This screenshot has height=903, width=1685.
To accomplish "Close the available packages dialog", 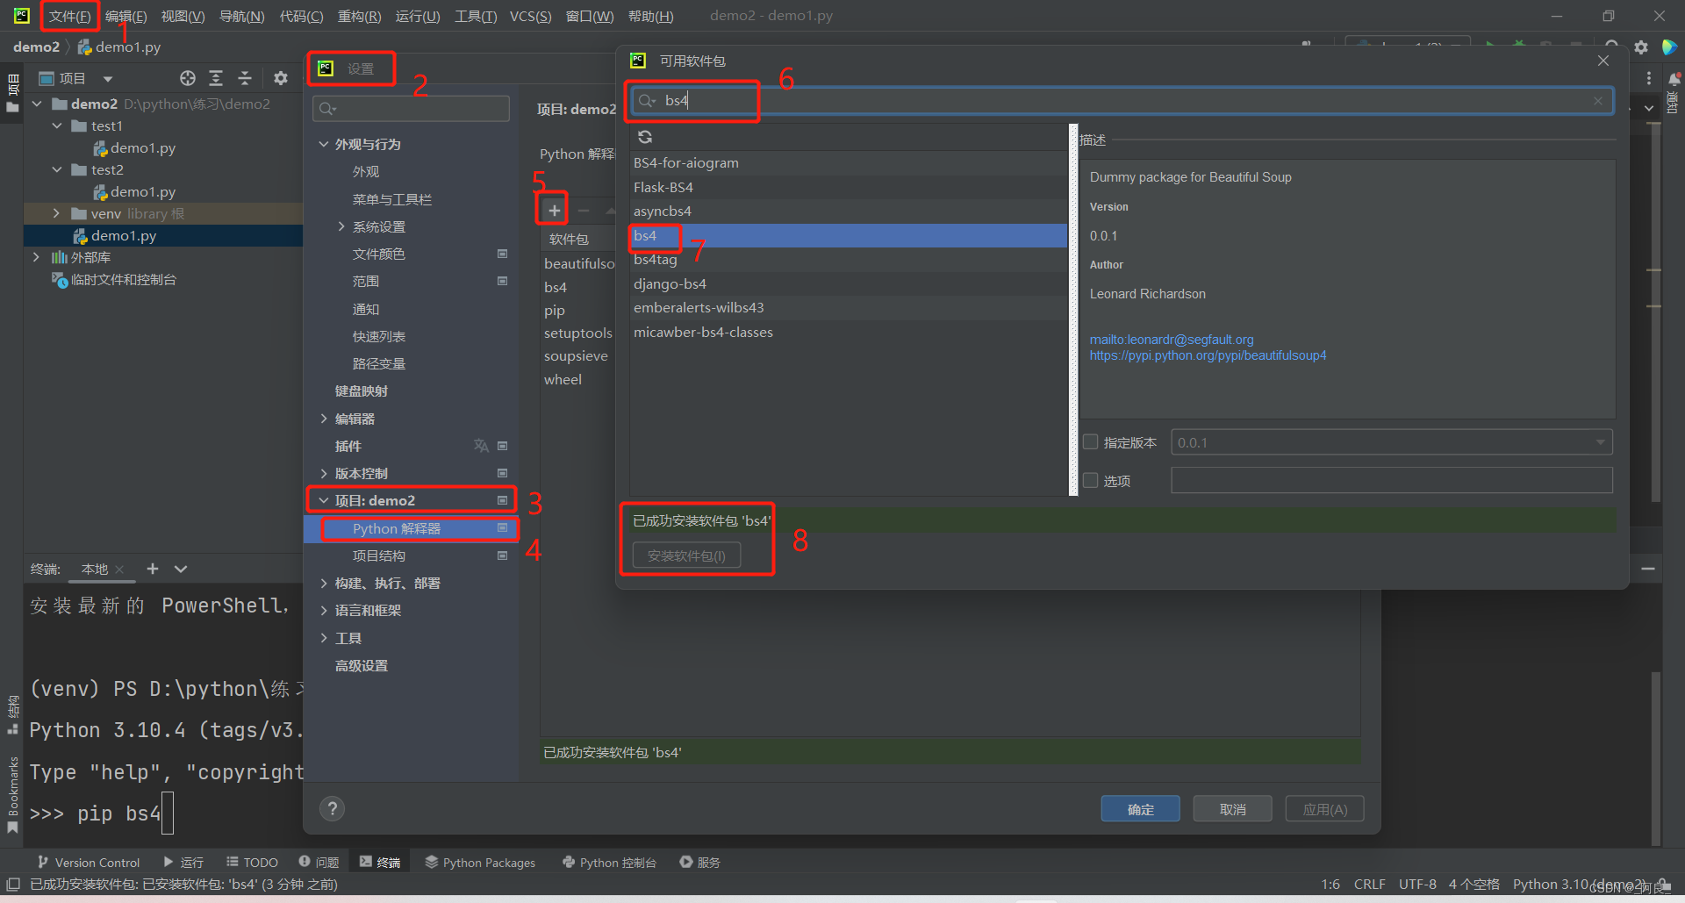I will tap(1603, 61).
